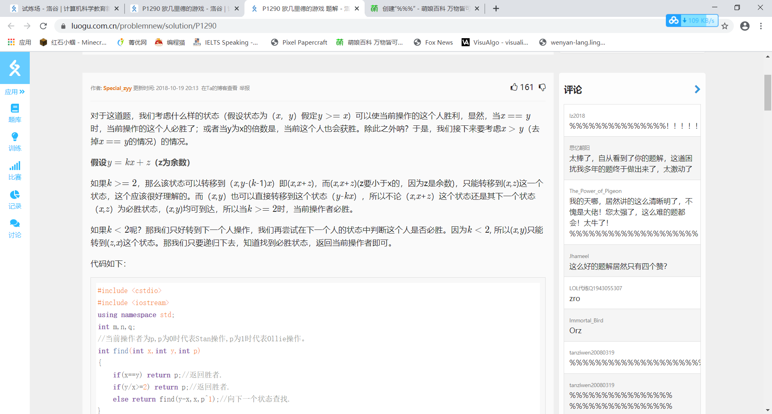Expand the 评论 comments panel arrow

coord(697,89)
